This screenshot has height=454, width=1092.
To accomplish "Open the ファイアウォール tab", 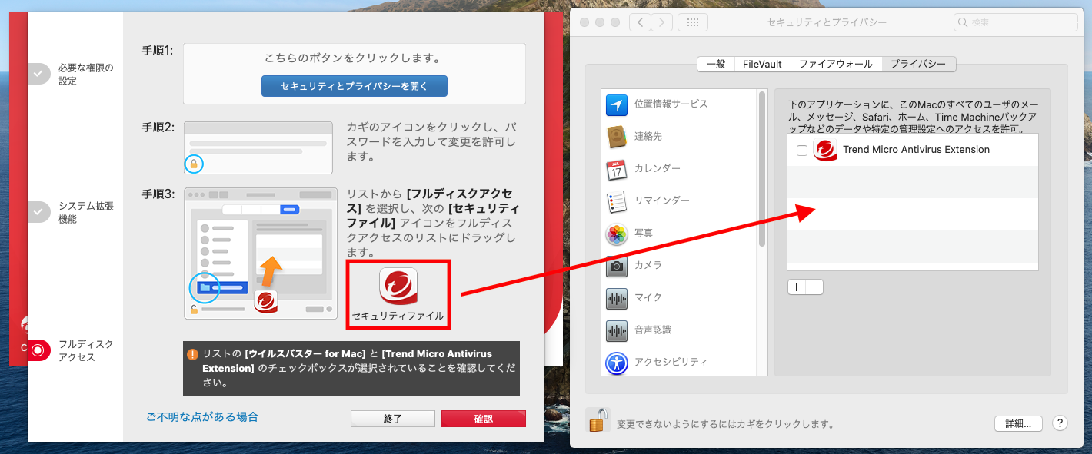I will 837,64.
